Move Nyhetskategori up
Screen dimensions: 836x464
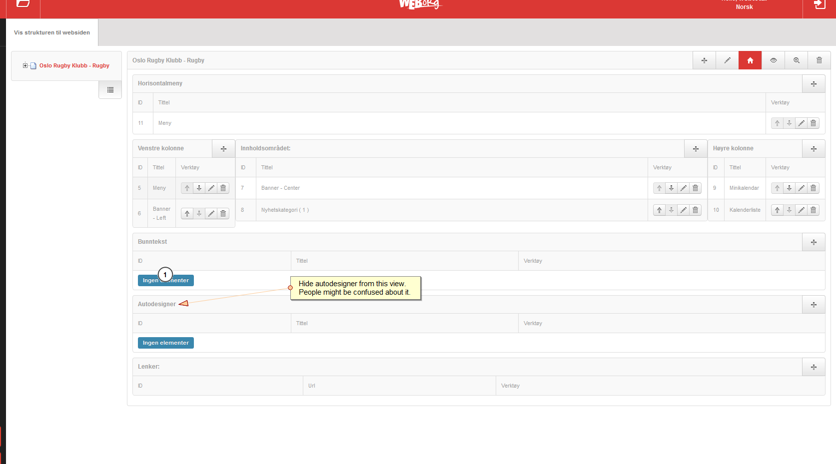[x=659, y=210]
